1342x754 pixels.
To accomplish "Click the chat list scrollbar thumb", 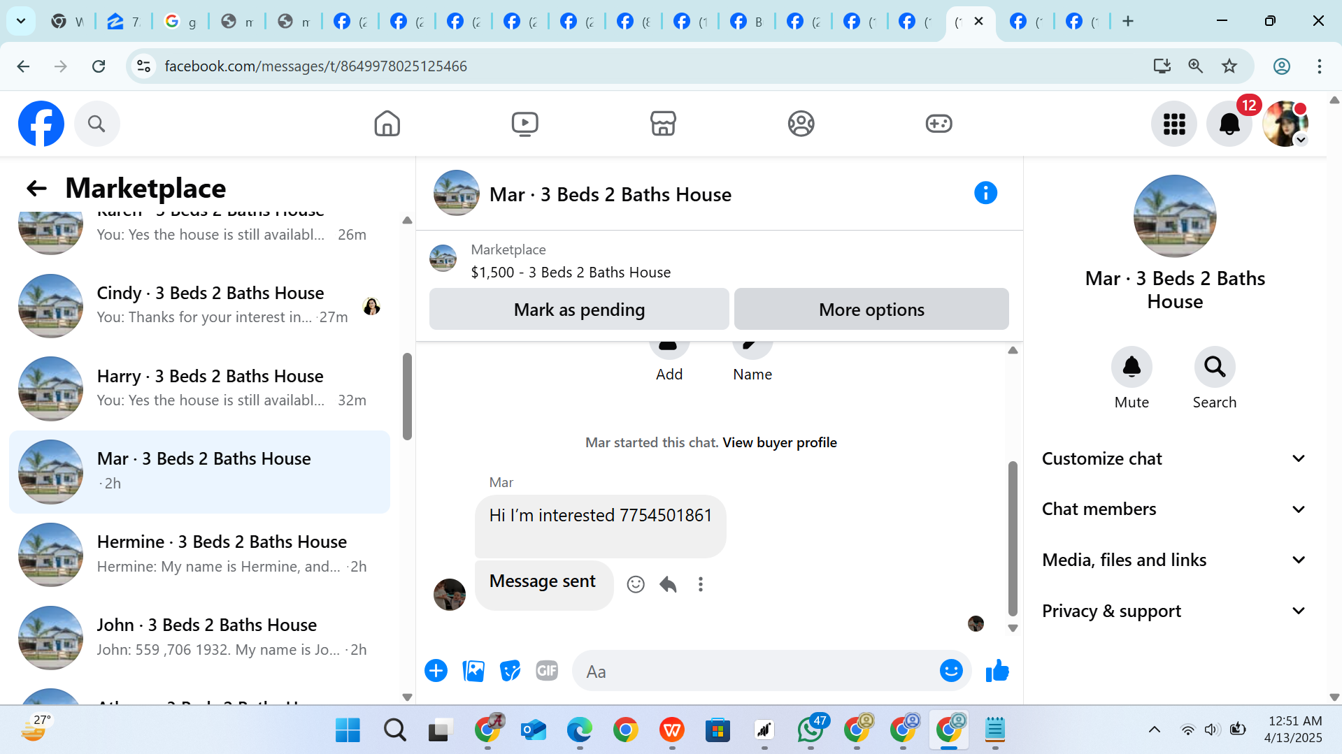I will 407,396.
